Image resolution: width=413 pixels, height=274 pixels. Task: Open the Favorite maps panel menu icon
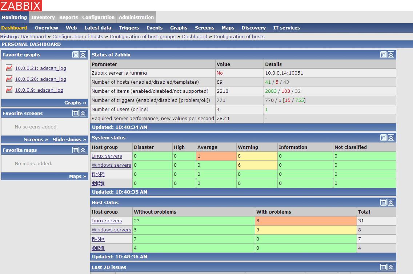75,150
